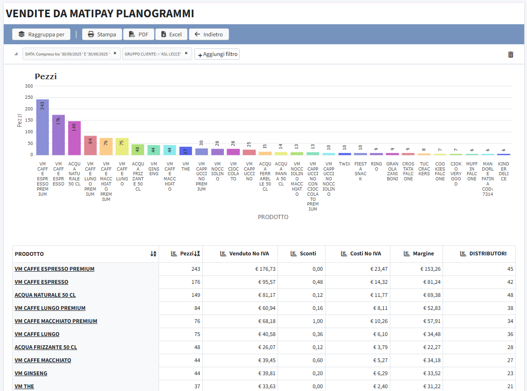527x391 pixels.
Task: Sort table by PRODOTTO sort icon
Action: pyautogui.click(x=153, y=254)
